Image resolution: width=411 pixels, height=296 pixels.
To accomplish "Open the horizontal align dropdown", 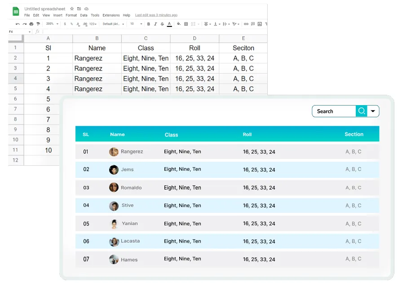I will click(x=208, y=24).
